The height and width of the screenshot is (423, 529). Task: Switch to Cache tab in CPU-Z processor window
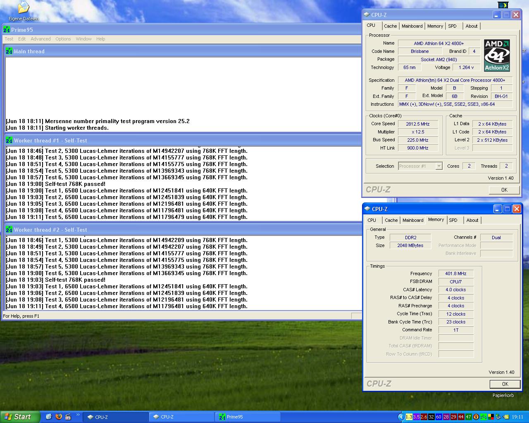click(390, 26)
